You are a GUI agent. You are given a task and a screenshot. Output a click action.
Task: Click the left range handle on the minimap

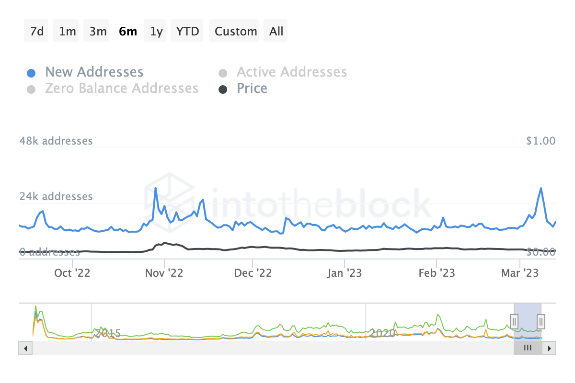pyautogui.click(x=514, y=322)
